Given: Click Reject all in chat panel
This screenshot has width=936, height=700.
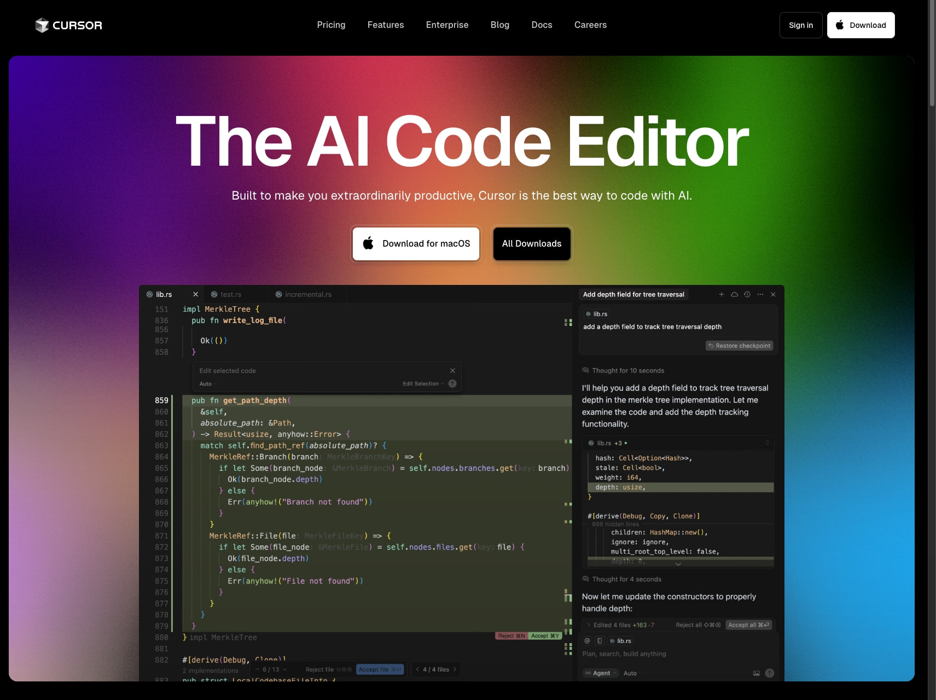Looking at the screenshot, I should (698, 625).
